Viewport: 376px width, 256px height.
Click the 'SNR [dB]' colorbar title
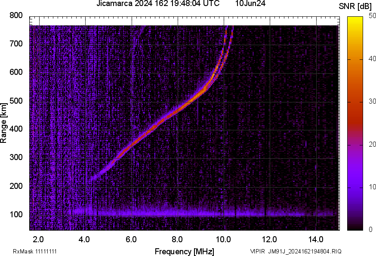355,6
